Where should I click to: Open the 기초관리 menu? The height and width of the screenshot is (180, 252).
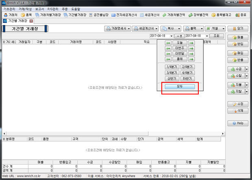tap(9, 9)
